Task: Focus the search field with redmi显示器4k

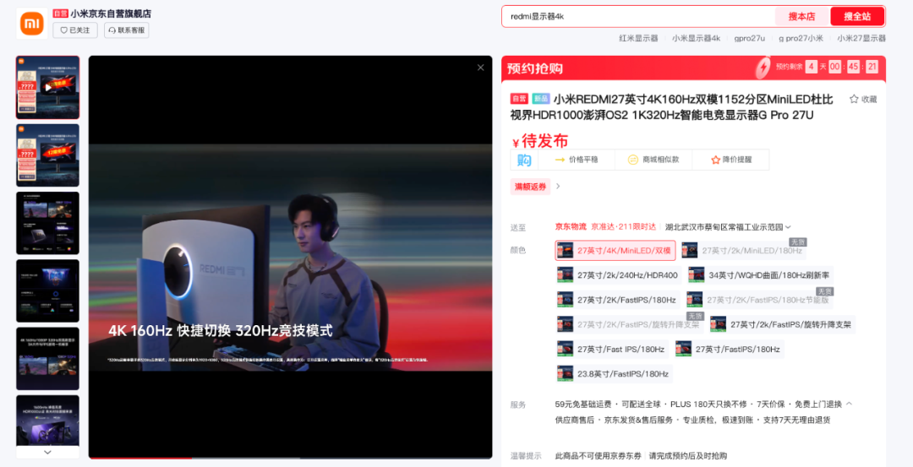Action: point(638,16)
